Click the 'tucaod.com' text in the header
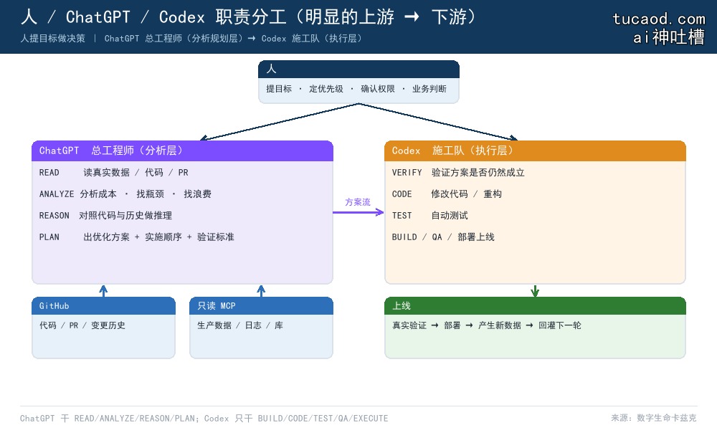The width and height of the screenshot is (717, 448). (659, 19)
